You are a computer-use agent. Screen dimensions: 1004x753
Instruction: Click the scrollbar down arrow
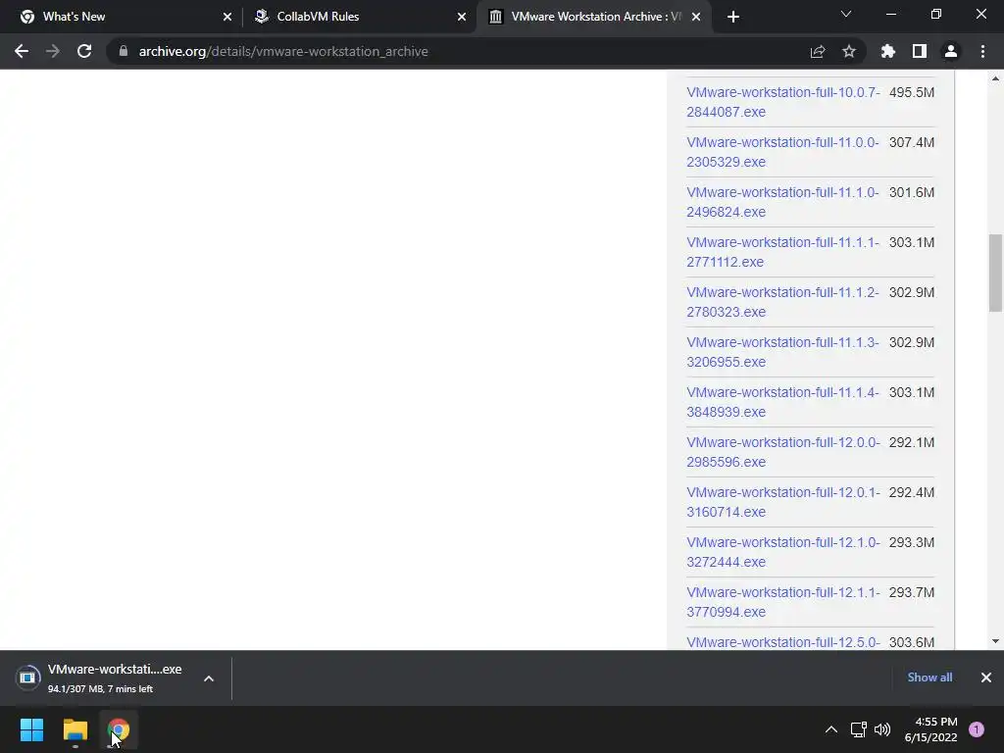[994, 641]
